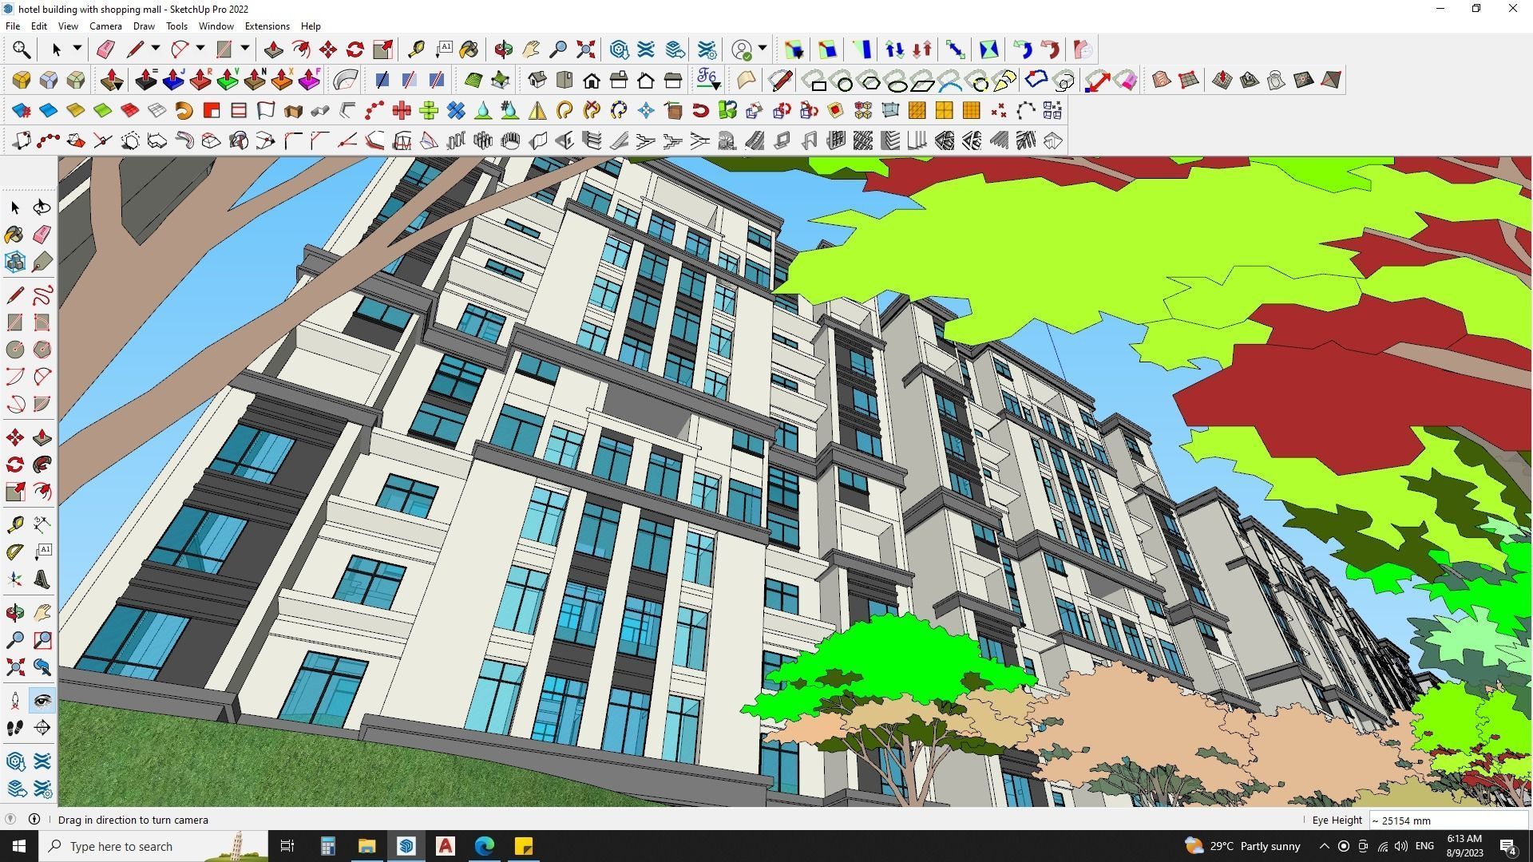Select the Sandbox Add Detail tool
The height and width of the screenshot is (862, 1533).
pyautogui.click(x=1304, y=80)
